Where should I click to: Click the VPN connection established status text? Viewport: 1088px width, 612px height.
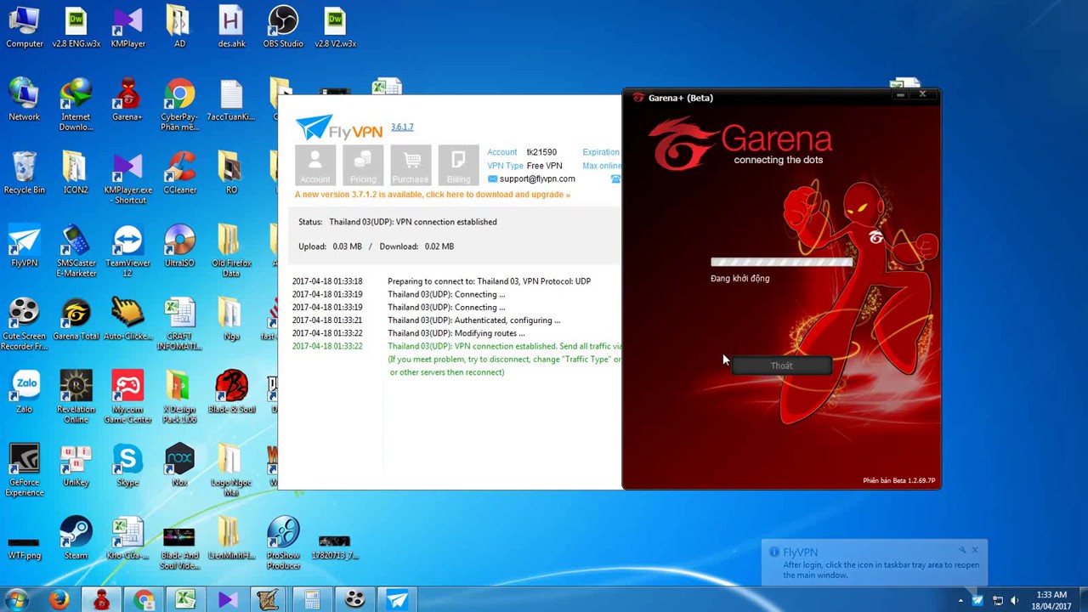[413, 222]
